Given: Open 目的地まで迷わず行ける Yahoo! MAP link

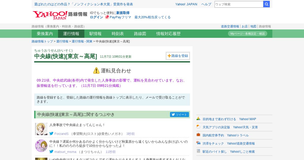Looking at the screenshot, I should tap(229, 119).
